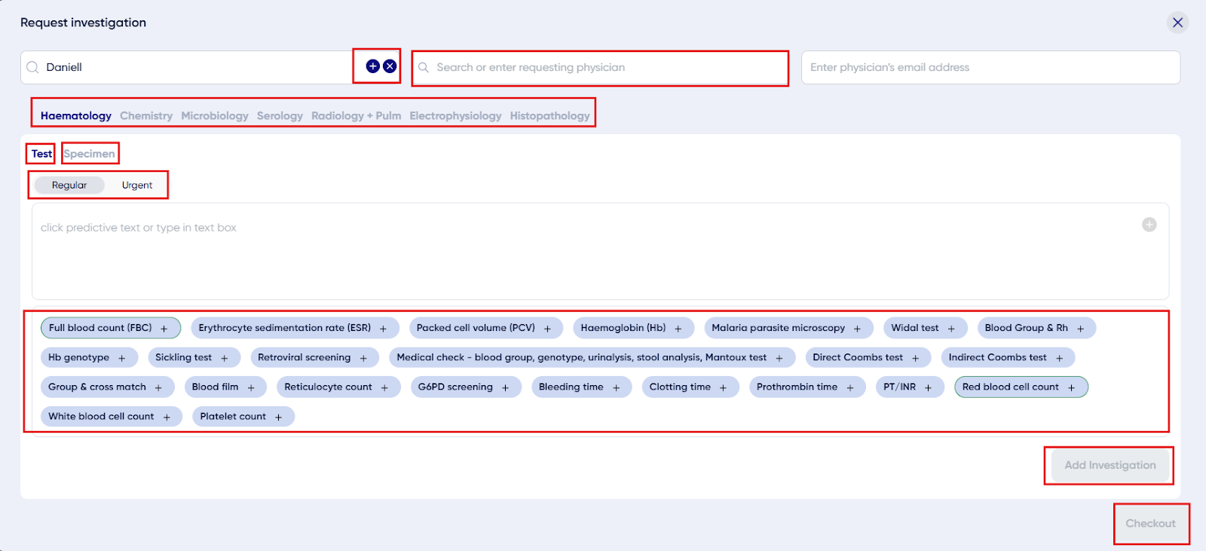
Task: Click the predictive text investigation box
Action: [600, 251]
